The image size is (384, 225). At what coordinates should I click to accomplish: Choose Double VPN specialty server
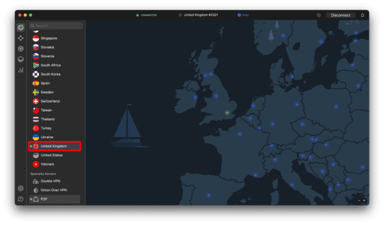[50, 181]
